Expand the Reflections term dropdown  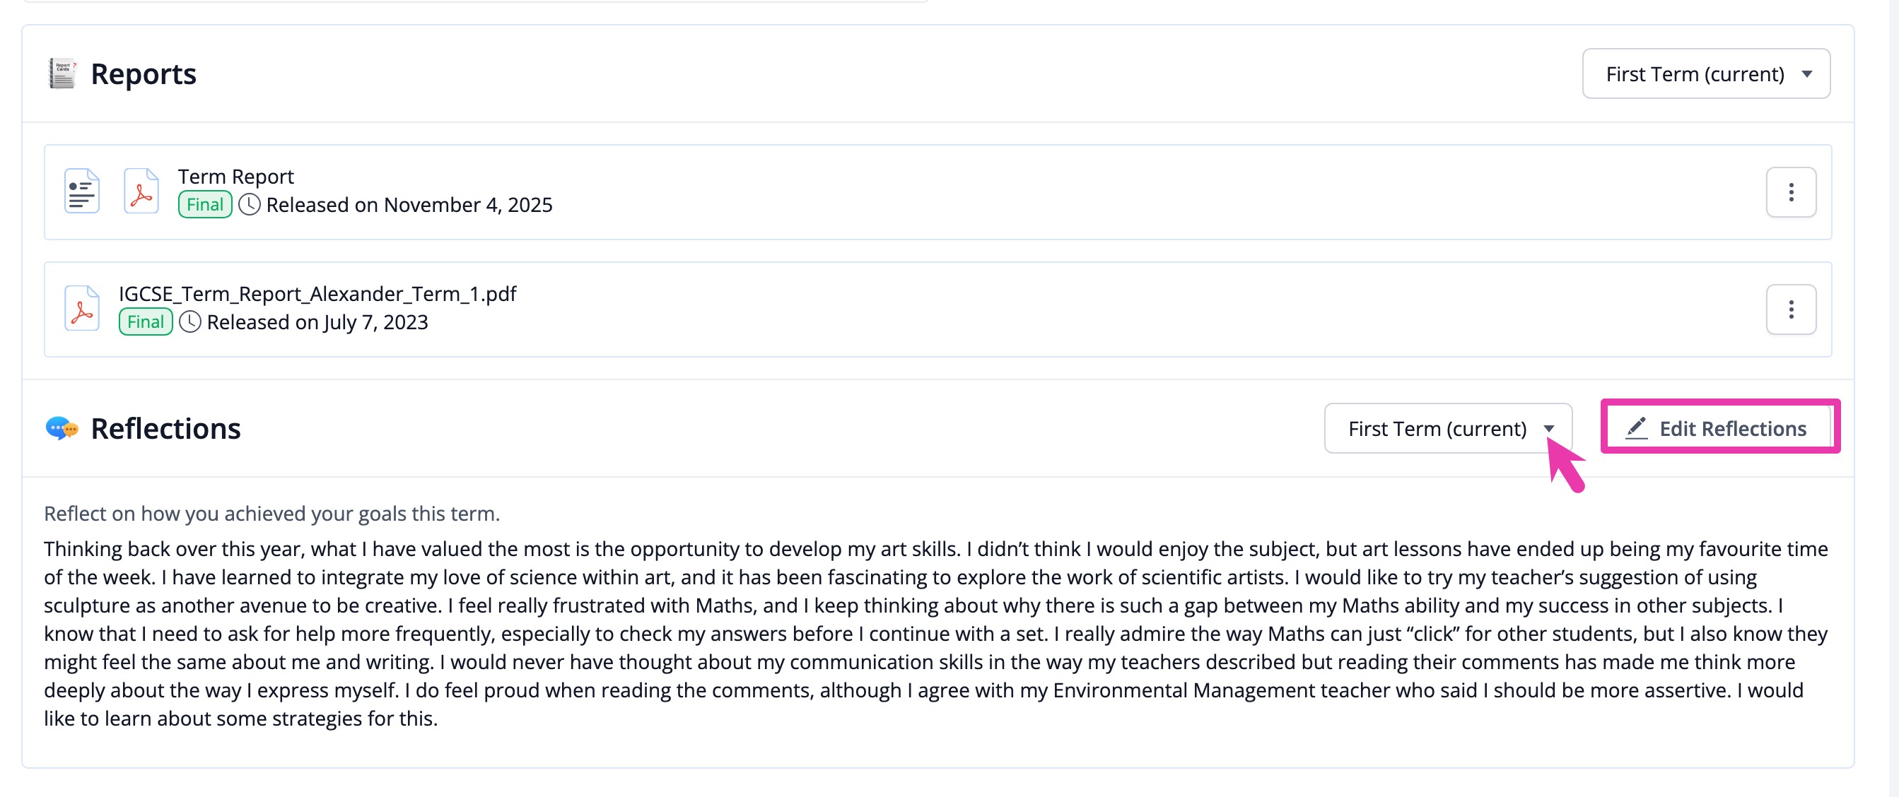point(1448,428)
